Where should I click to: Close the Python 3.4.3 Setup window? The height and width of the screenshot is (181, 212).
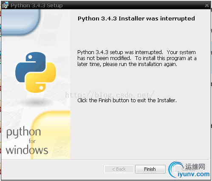[207, 5]
